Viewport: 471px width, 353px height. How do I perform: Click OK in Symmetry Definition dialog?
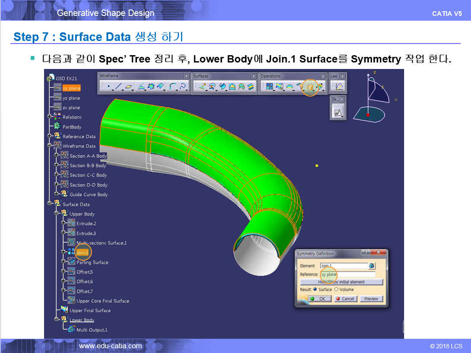320,299
